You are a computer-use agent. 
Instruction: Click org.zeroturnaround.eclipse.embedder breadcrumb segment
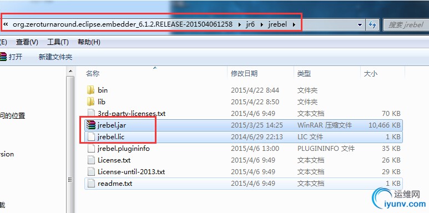pyautogui.click(x=122, y=24)
